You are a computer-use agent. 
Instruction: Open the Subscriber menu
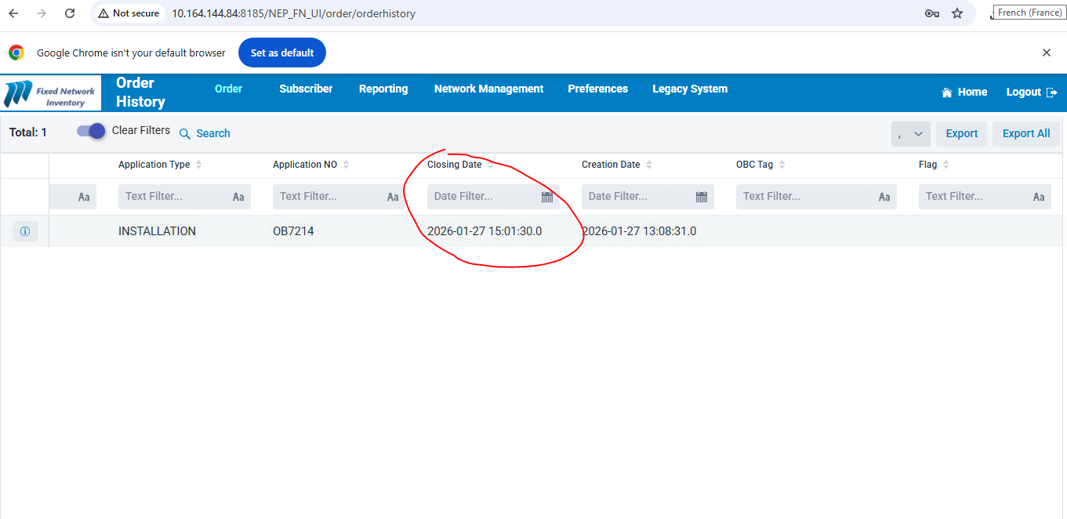click(306, 89)
